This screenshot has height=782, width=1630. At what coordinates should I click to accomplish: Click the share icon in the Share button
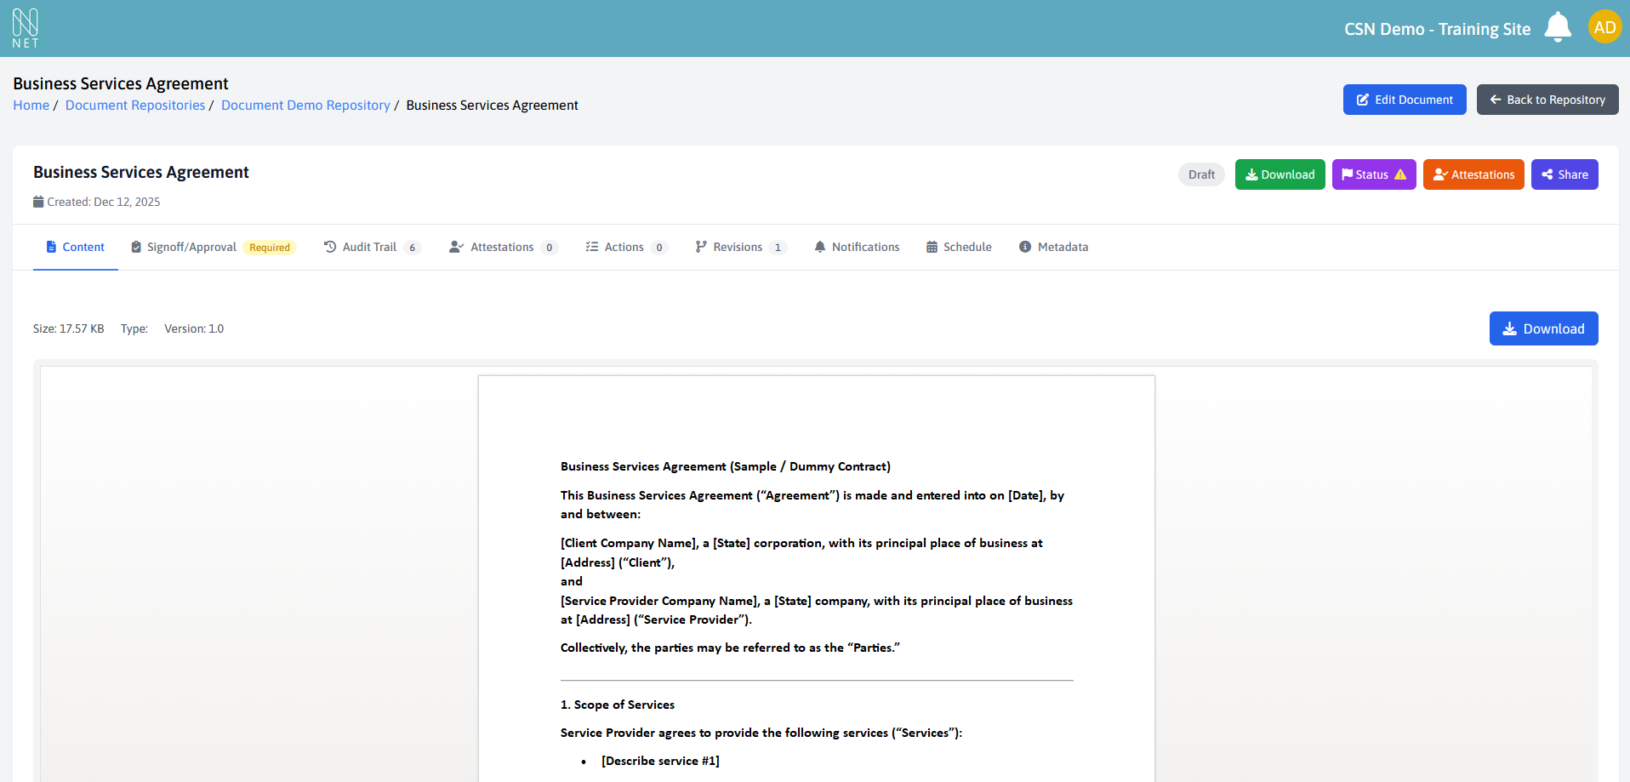point(1546,174)
